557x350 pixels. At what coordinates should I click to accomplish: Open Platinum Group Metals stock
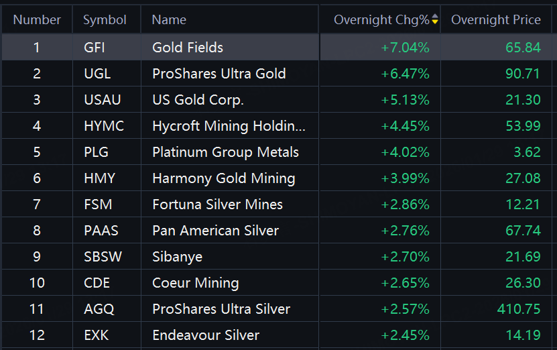[225, 152]
